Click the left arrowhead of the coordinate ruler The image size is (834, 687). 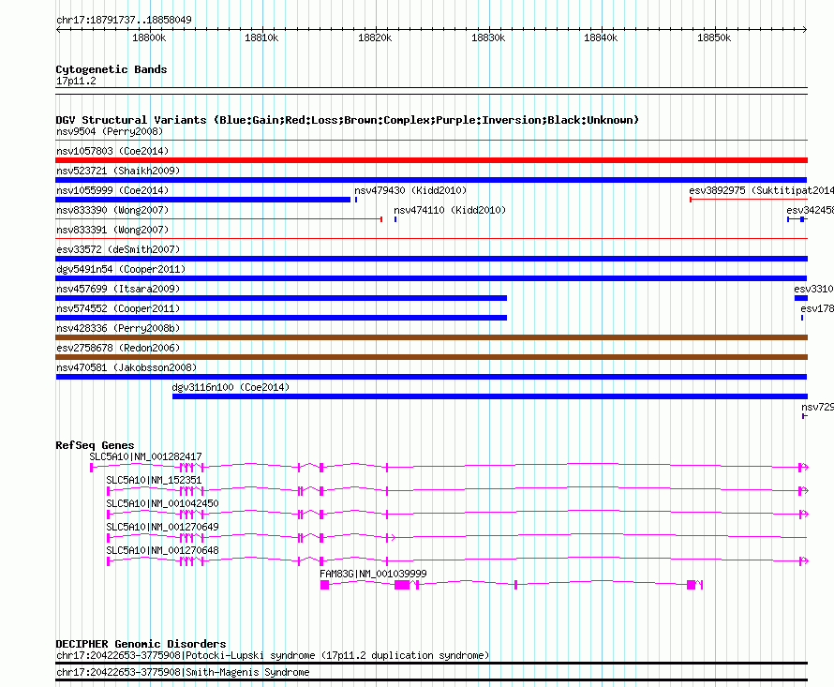(x=58, y=30)
